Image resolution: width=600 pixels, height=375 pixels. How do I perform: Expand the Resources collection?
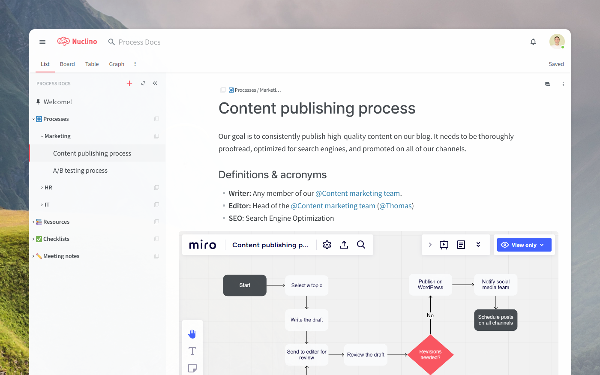(33, 222)
